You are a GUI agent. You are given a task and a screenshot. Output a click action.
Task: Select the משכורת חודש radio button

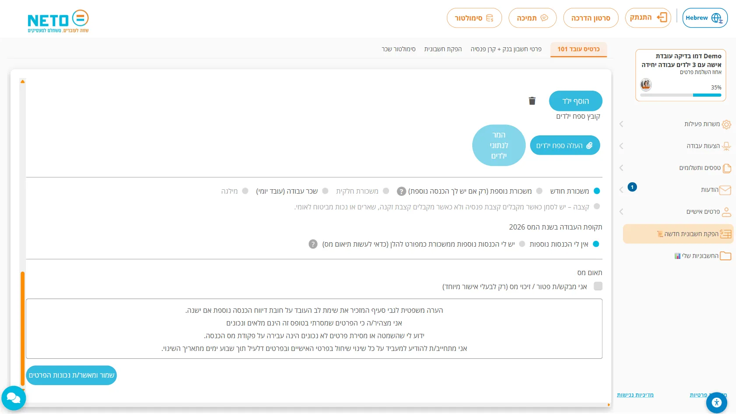(597, 191)
